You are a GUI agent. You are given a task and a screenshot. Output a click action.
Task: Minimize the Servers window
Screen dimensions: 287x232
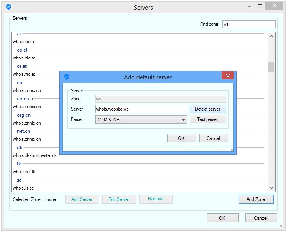point(249,6)
